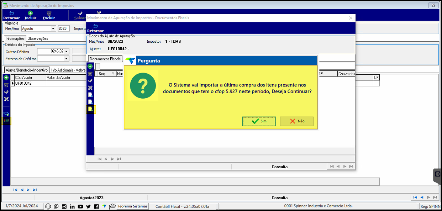Open the YouTube icon in the status bar

click(x=80, y=206)
